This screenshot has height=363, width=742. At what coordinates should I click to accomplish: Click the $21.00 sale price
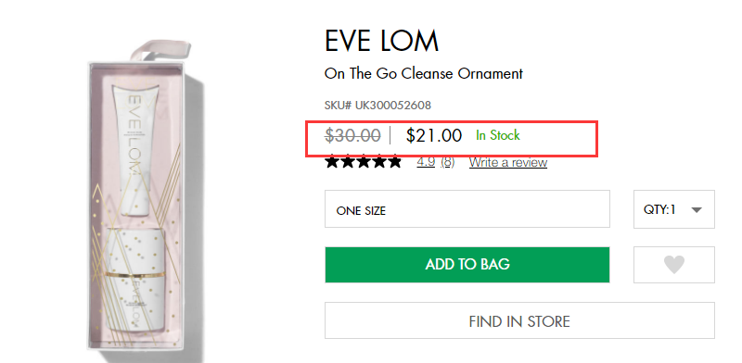point(434,135)
